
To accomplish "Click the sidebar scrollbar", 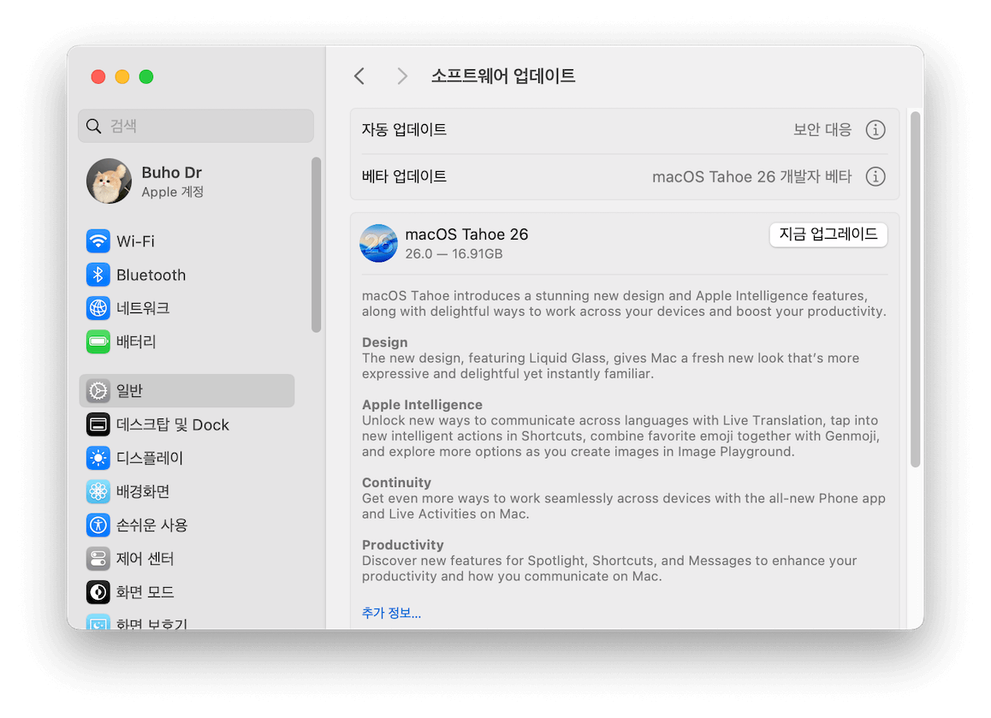I will click(x=316, y=245).
